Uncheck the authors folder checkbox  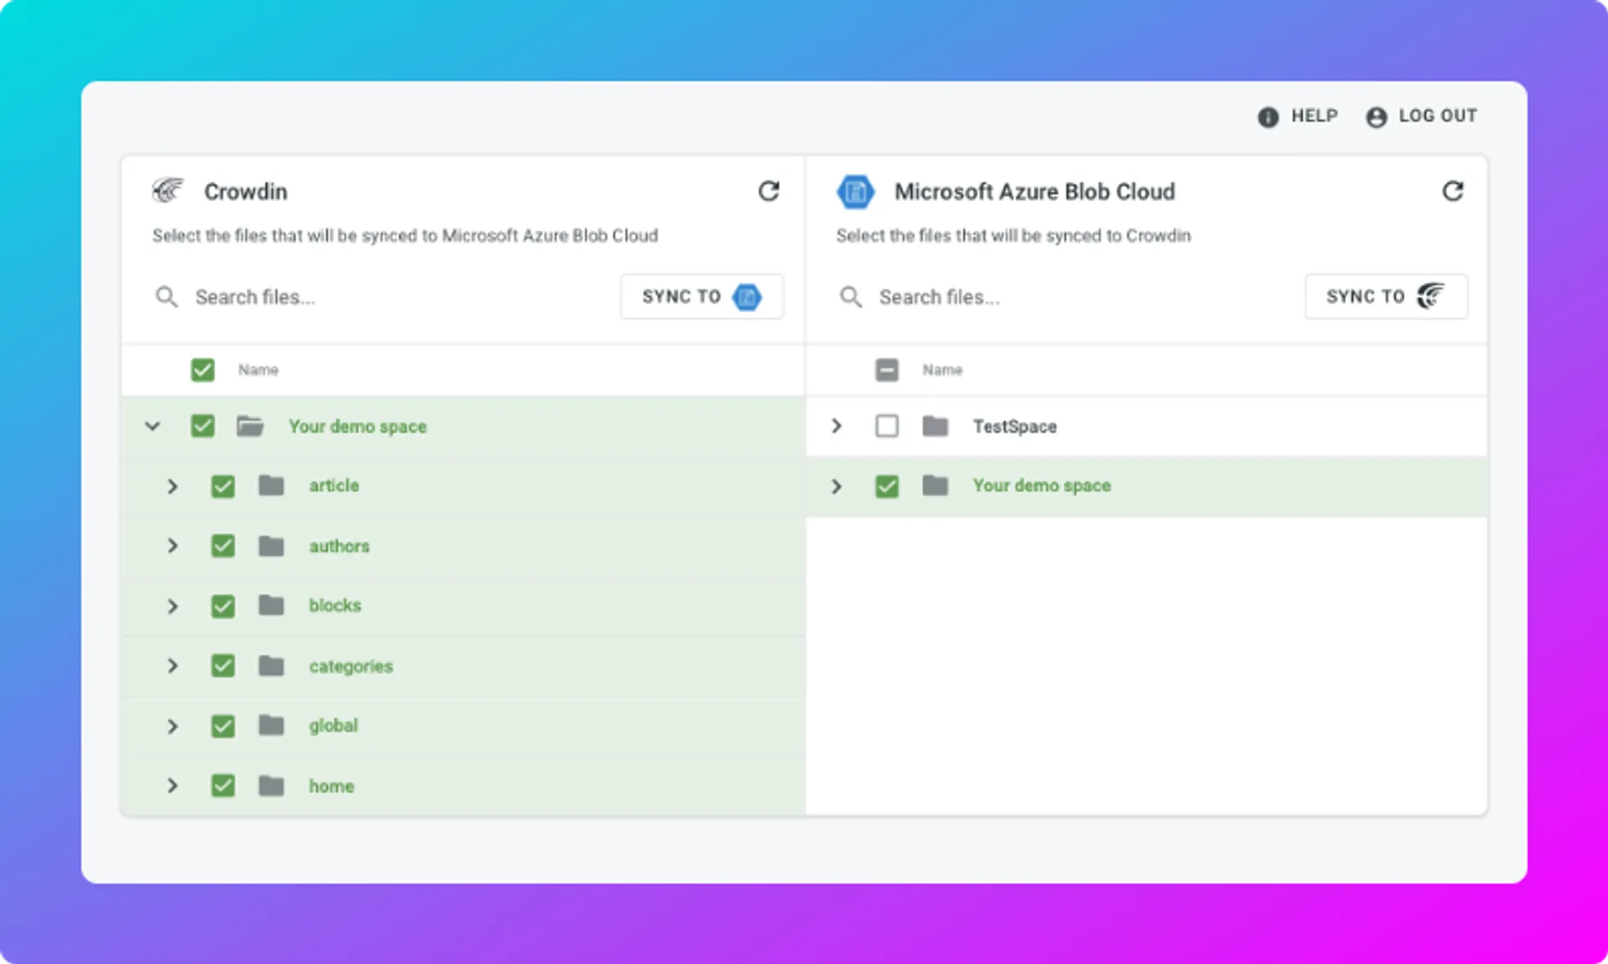[x=223, y=546]
